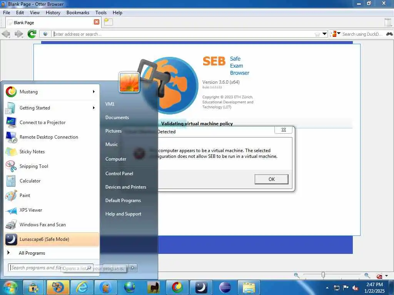The width and height of the screenshot is (394, 295).
Task: Click the Windows Start orb
Action: click(x=10, y=287)
